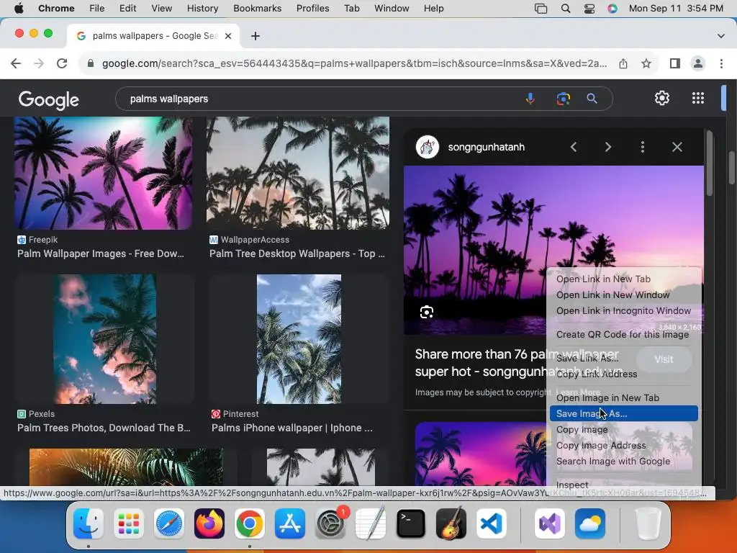
Task: Choose Open Image in New Tab
Action: pyautogui.click(x=624, y=397)
